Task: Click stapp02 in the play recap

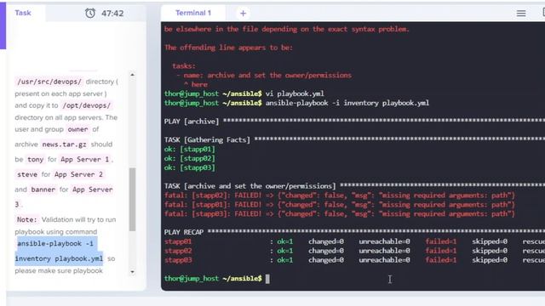Action: click(x=178, y=251)
